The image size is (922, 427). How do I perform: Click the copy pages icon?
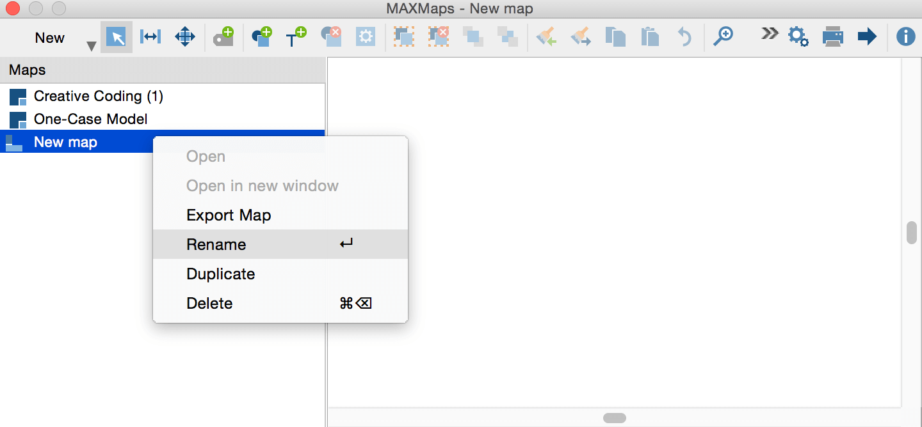point(615,37)
